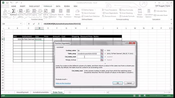Open Define Name dropdown arrow
Viewport: 175px width, 98px height.
(x=95, y=10)
